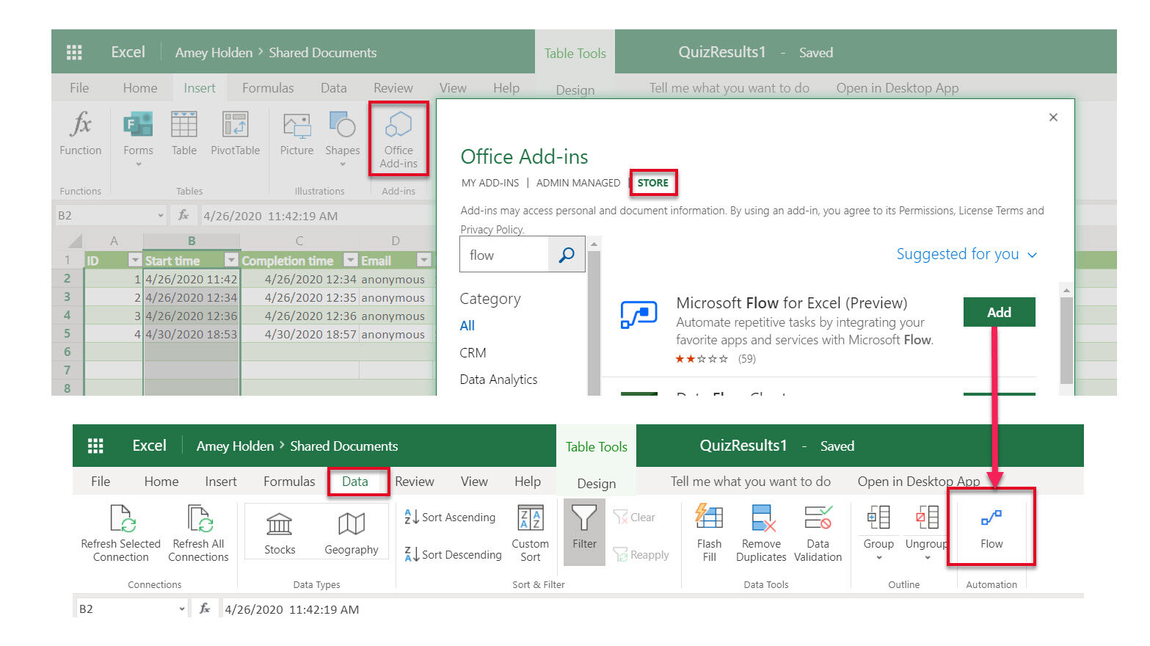Open File tab in lower window
The width and height of the screenshot is (1150, 646).
101,482
